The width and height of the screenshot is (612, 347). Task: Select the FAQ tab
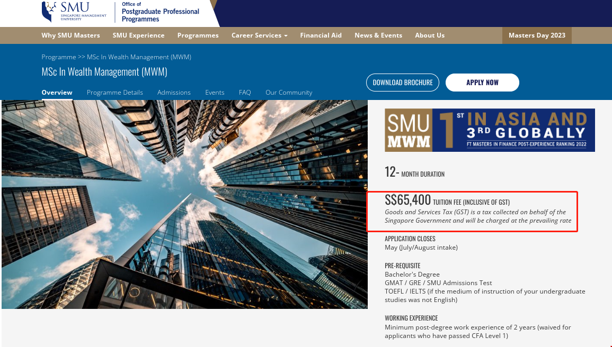245,92
